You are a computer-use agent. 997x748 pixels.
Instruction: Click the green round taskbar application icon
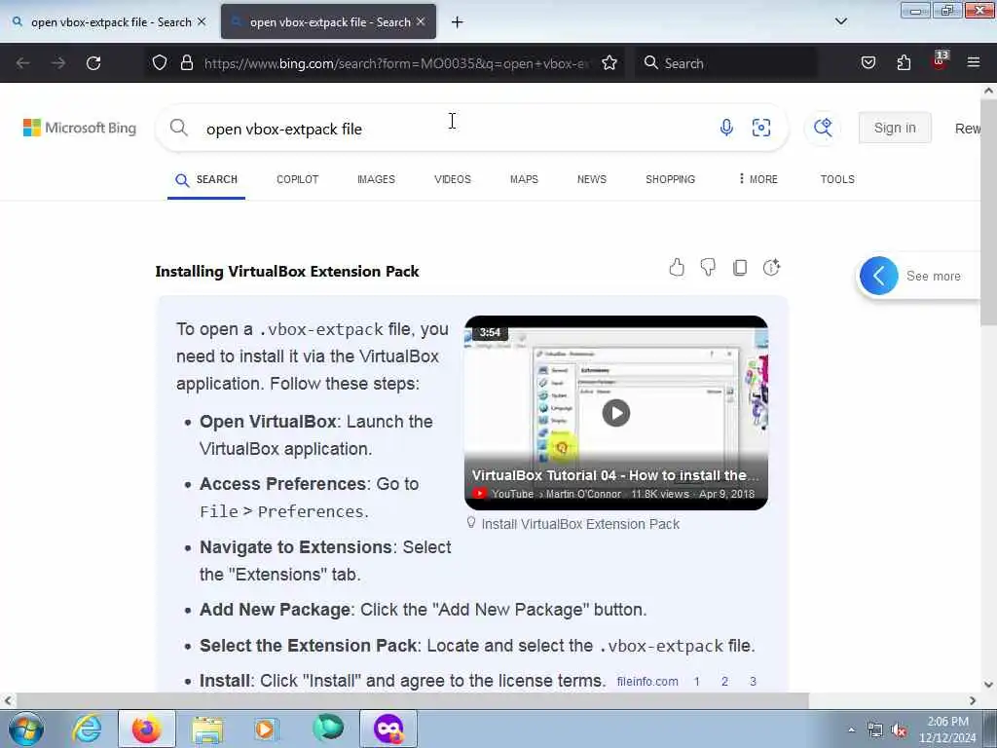coord(328,729)
